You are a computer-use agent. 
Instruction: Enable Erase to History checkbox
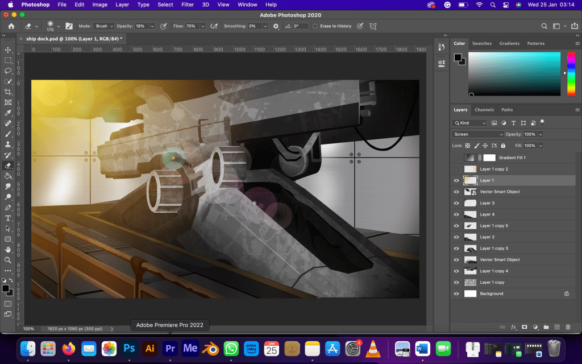click(x=315, y=26)
